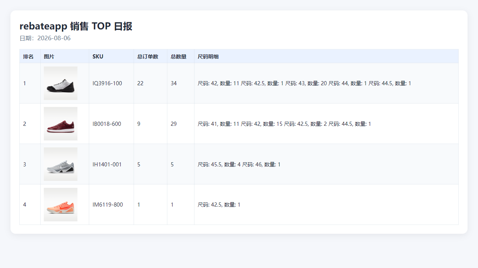Click the date 2026-08-06
This screenshot has height=268, width=478.
(x=54, y=38)
